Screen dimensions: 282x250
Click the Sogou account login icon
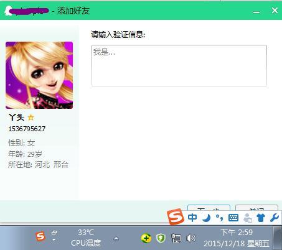tap(247, 218)
